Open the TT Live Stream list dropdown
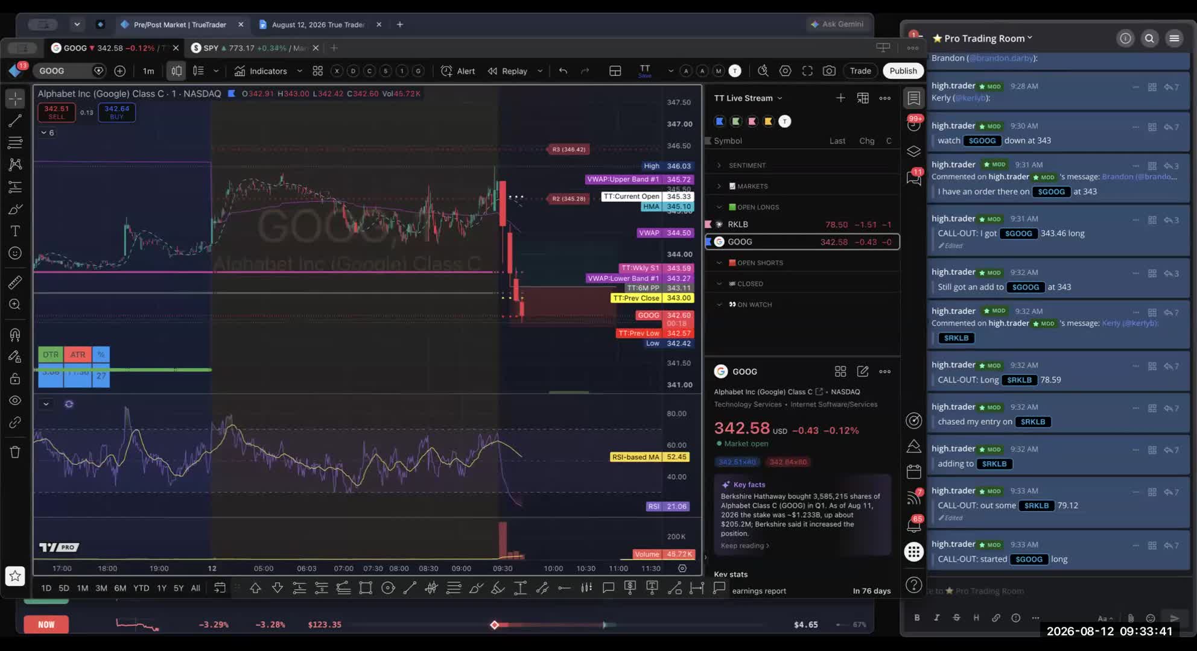This screenshot has height=651, width=1197. pyautogui.click(x=779, y=98)
